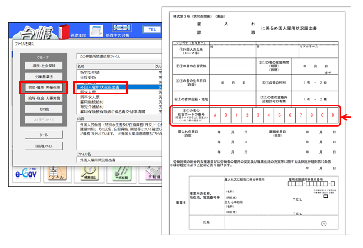Click the ㊞ seal mark beside 氏名
Screen dimensions: 363x248
coord(324,224)
